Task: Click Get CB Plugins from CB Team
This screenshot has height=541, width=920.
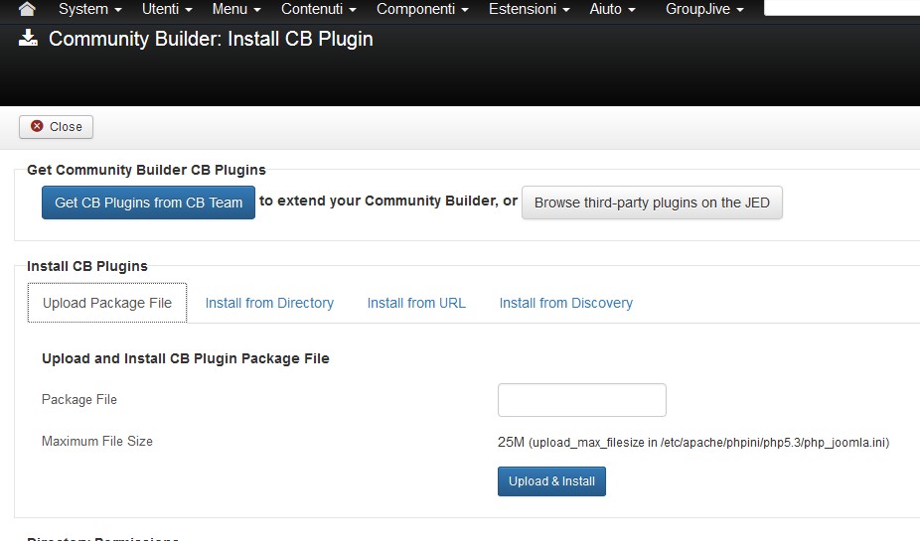Action: [x=148, y=203]
